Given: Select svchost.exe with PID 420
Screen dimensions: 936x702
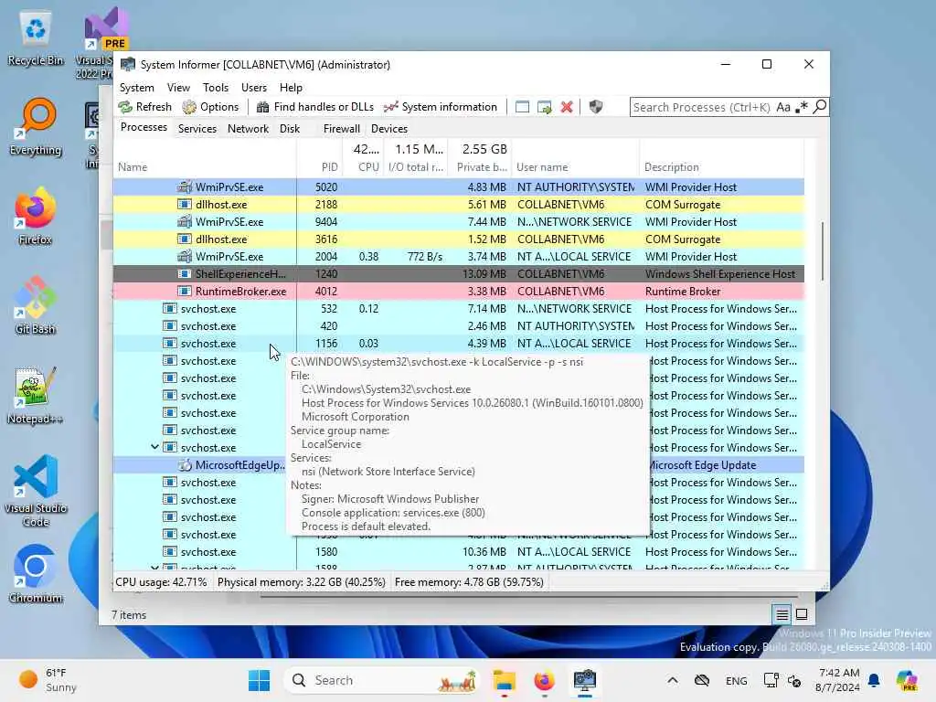Looking at the screenshot, I should click(x=459, y=326).
